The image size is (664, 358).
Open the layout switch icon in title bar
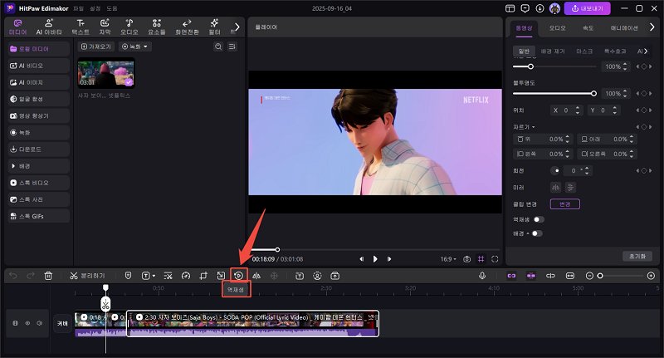coord(510,8)
